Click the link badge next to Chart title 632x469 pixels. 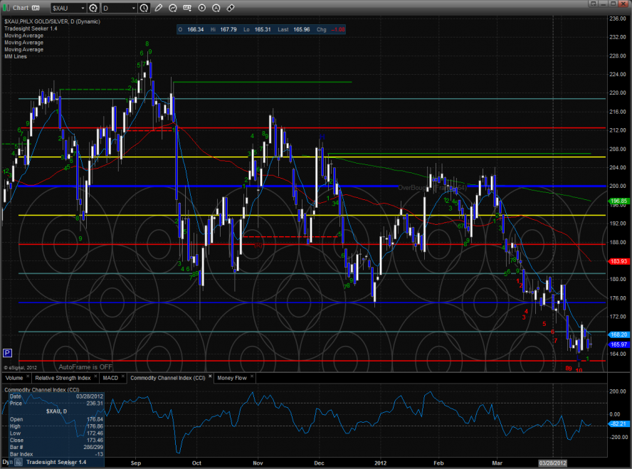(x=36, y=8)
